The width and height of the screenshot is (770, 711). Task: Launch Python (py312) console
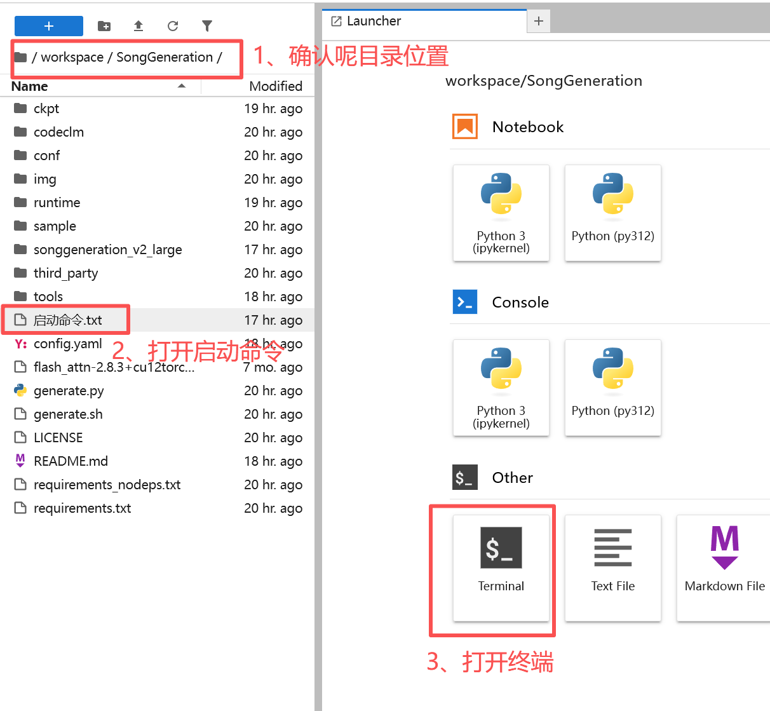pos(612,388)
